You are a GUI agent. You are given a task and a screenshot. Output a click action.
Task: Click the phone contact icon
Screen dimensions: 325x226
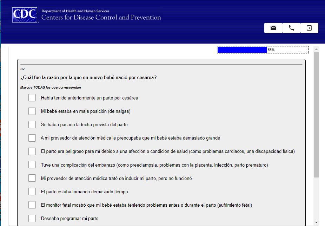[x=291, y=28]
